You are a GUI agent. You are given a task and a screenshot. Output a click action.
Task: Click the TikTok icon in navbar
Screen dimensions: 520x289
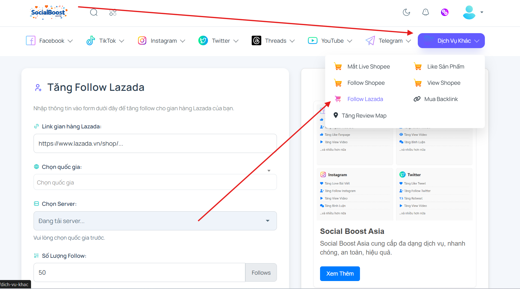coord(91,41)
